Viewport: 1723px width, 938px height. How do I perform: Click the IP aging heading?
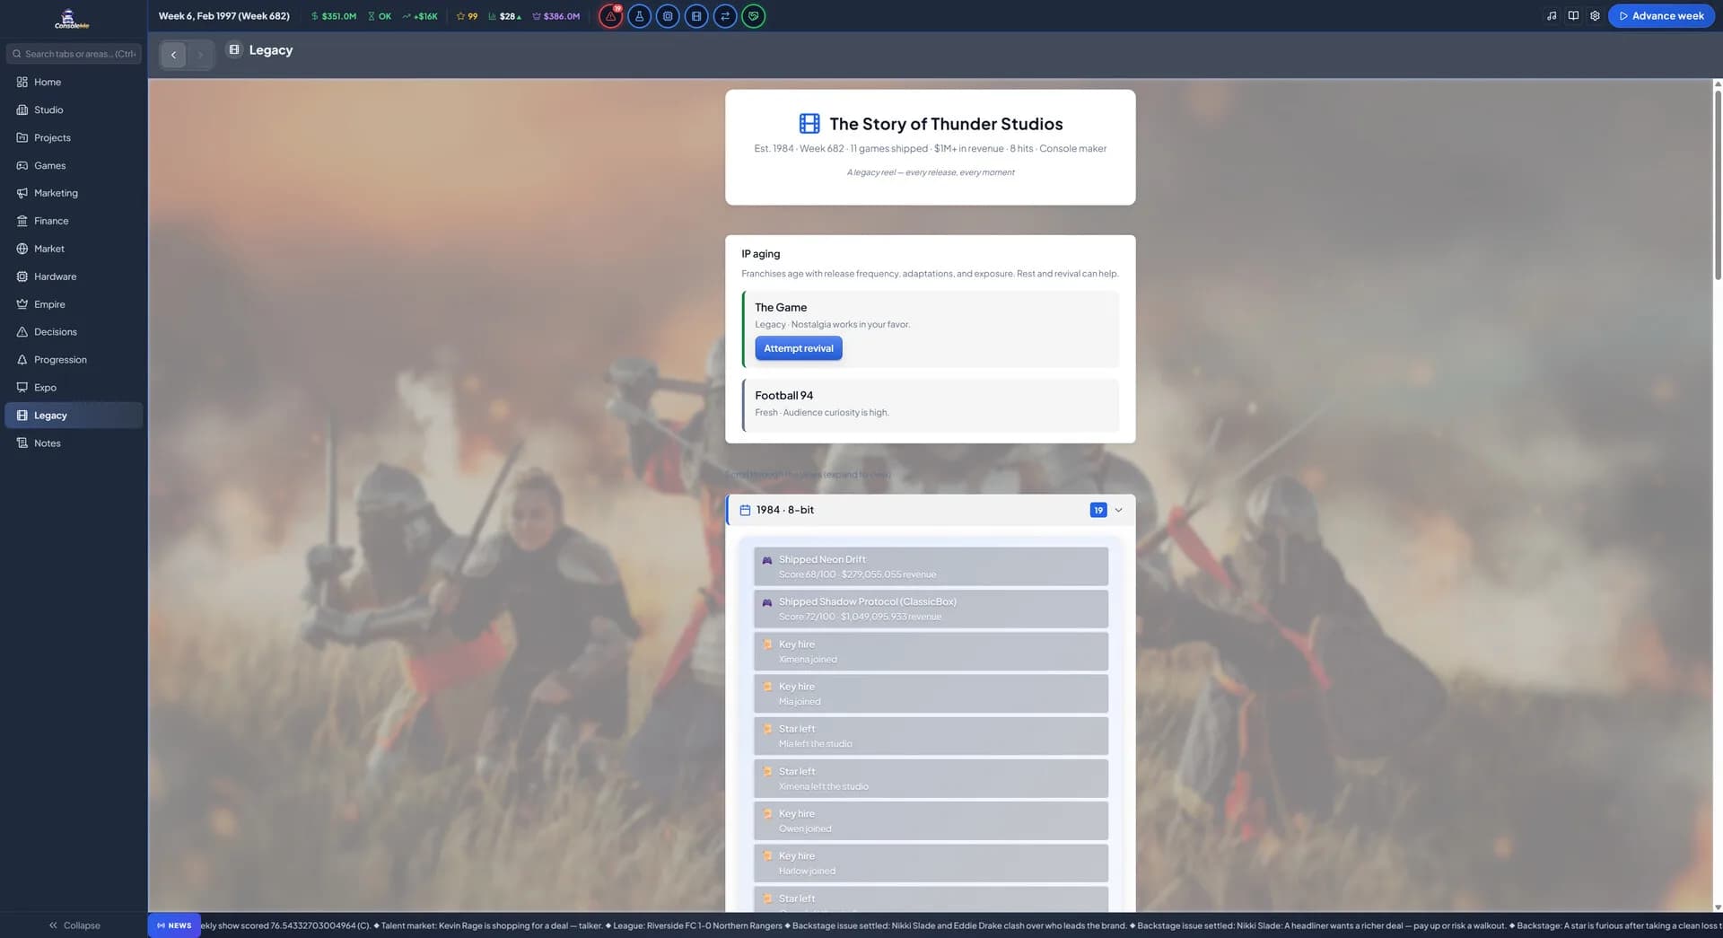(x=761, y=254)
